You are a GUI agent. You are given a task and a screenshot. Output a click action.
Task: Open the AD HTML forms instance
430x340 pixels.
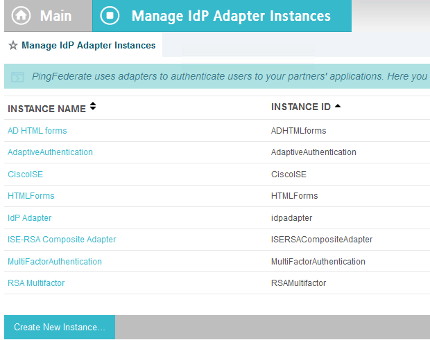click(37, 131)
